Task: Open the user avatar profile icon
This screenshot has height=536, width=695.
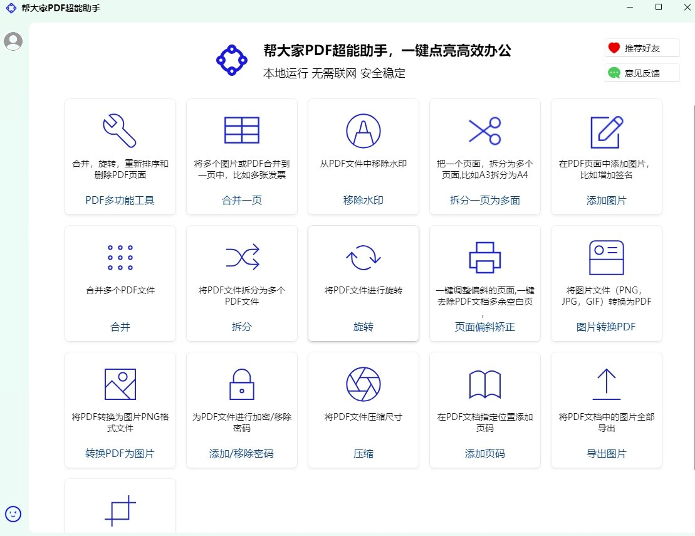Action: coord(13,41)
